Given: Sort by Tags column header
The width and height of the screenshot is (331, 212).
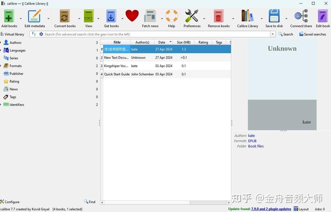Looking at the screenshot, I should [x=219, y=42].
